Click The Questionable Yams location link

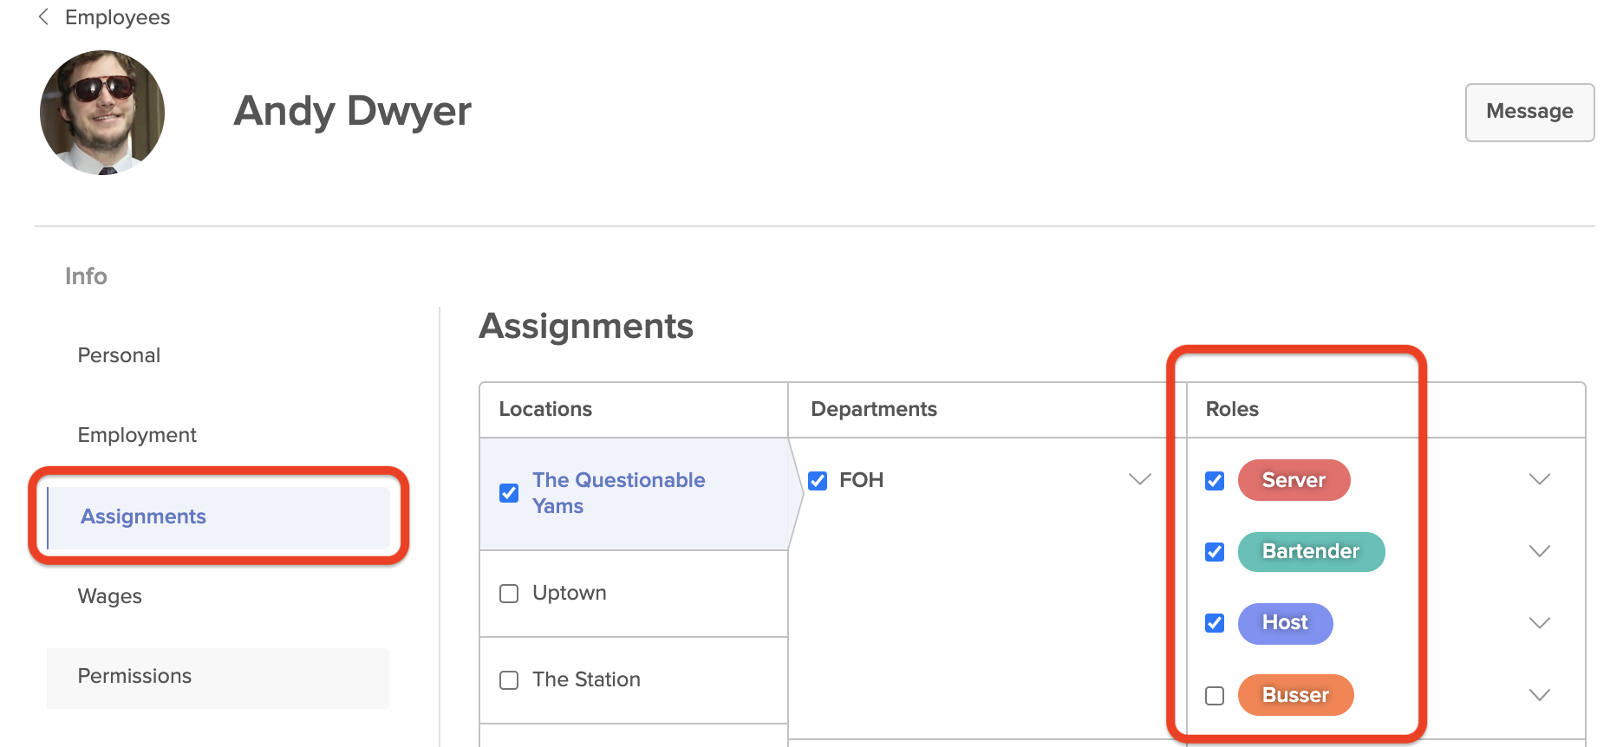tap(618, 492)
